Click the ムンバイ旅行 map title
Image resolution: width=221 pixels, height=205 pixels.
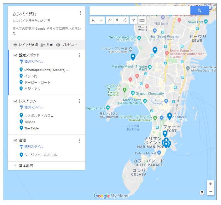(x=25, y=14)
